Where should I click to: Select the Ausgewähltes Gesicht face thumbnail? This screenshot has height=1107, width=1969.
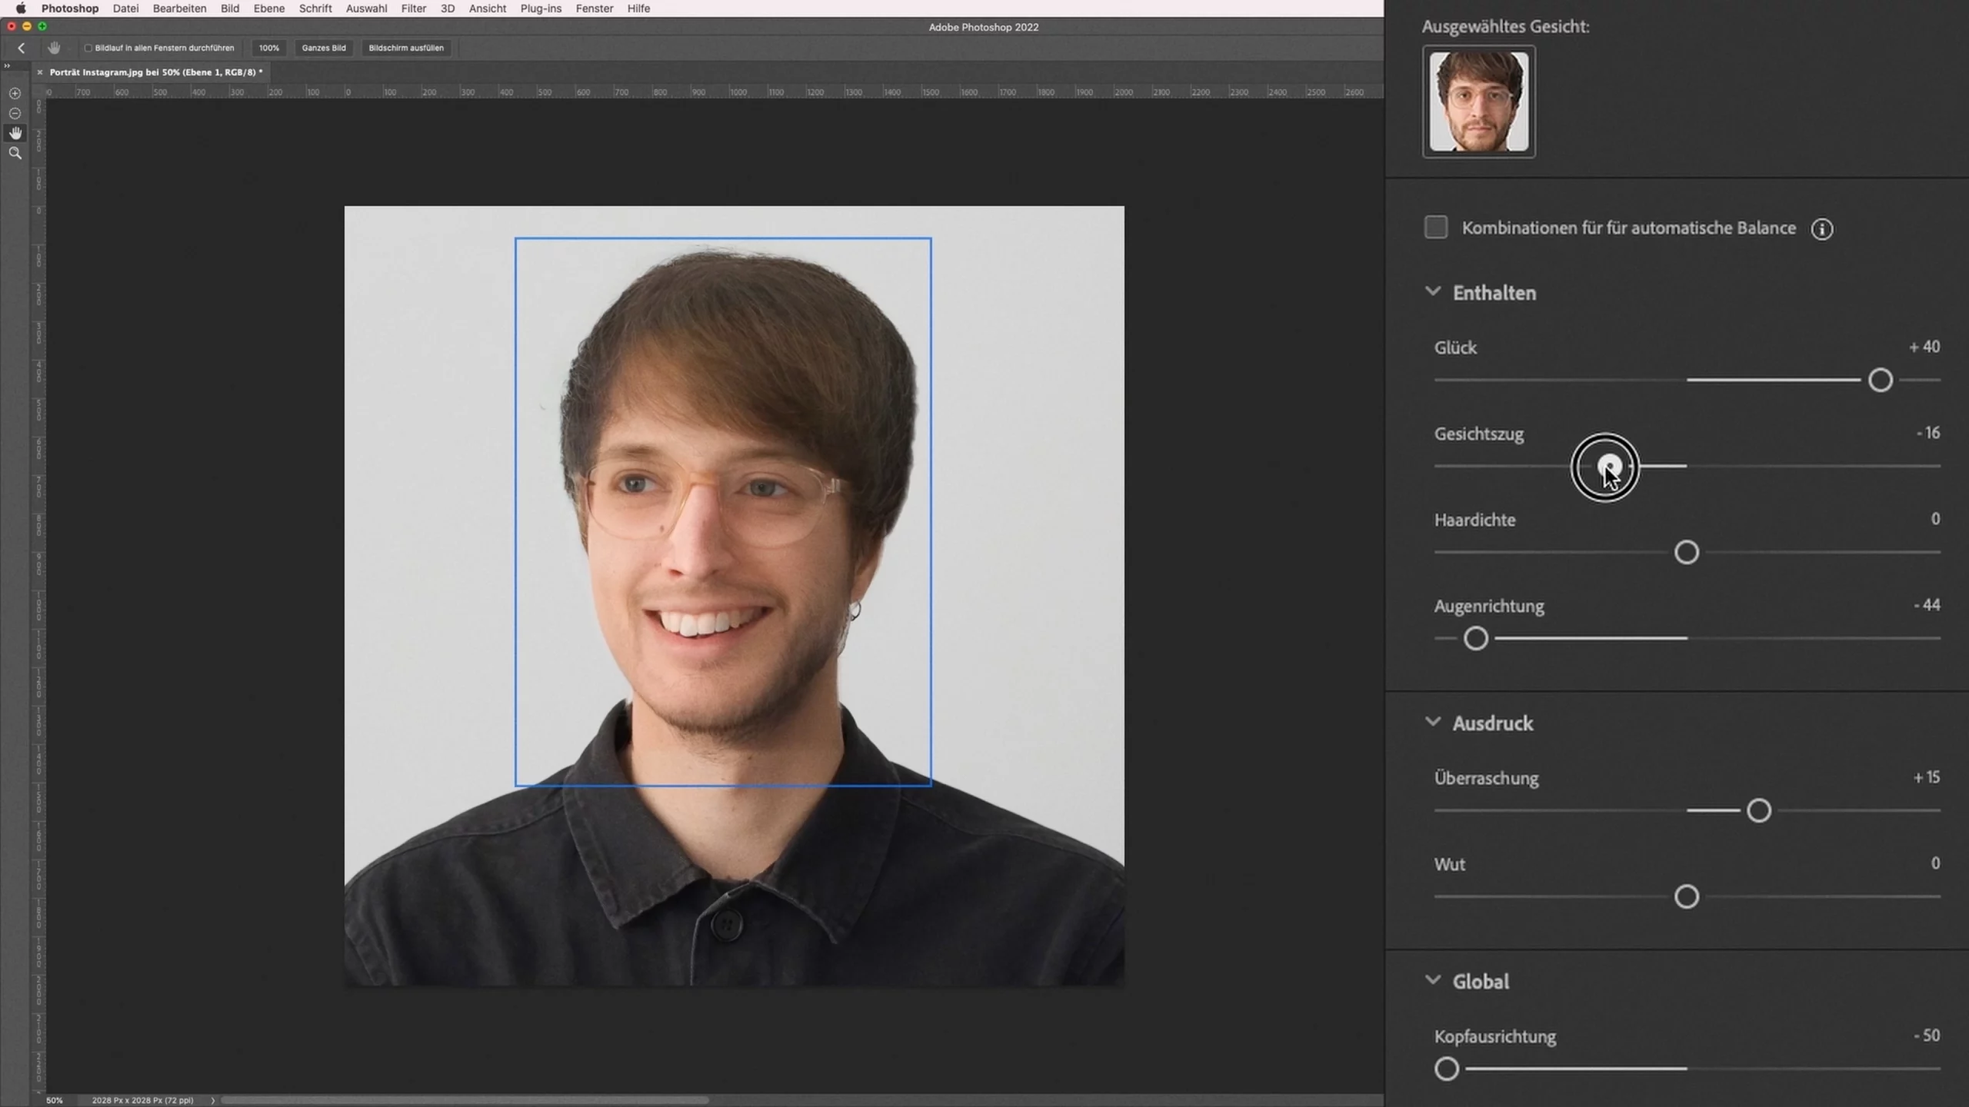pos(1478,101)
